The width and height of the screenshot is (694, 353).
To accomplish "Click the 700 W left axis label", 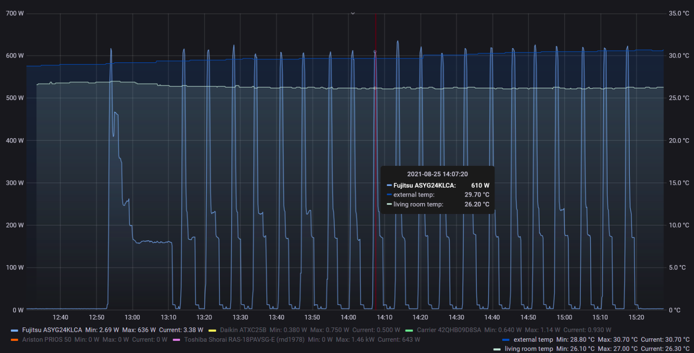I will 15,13.
